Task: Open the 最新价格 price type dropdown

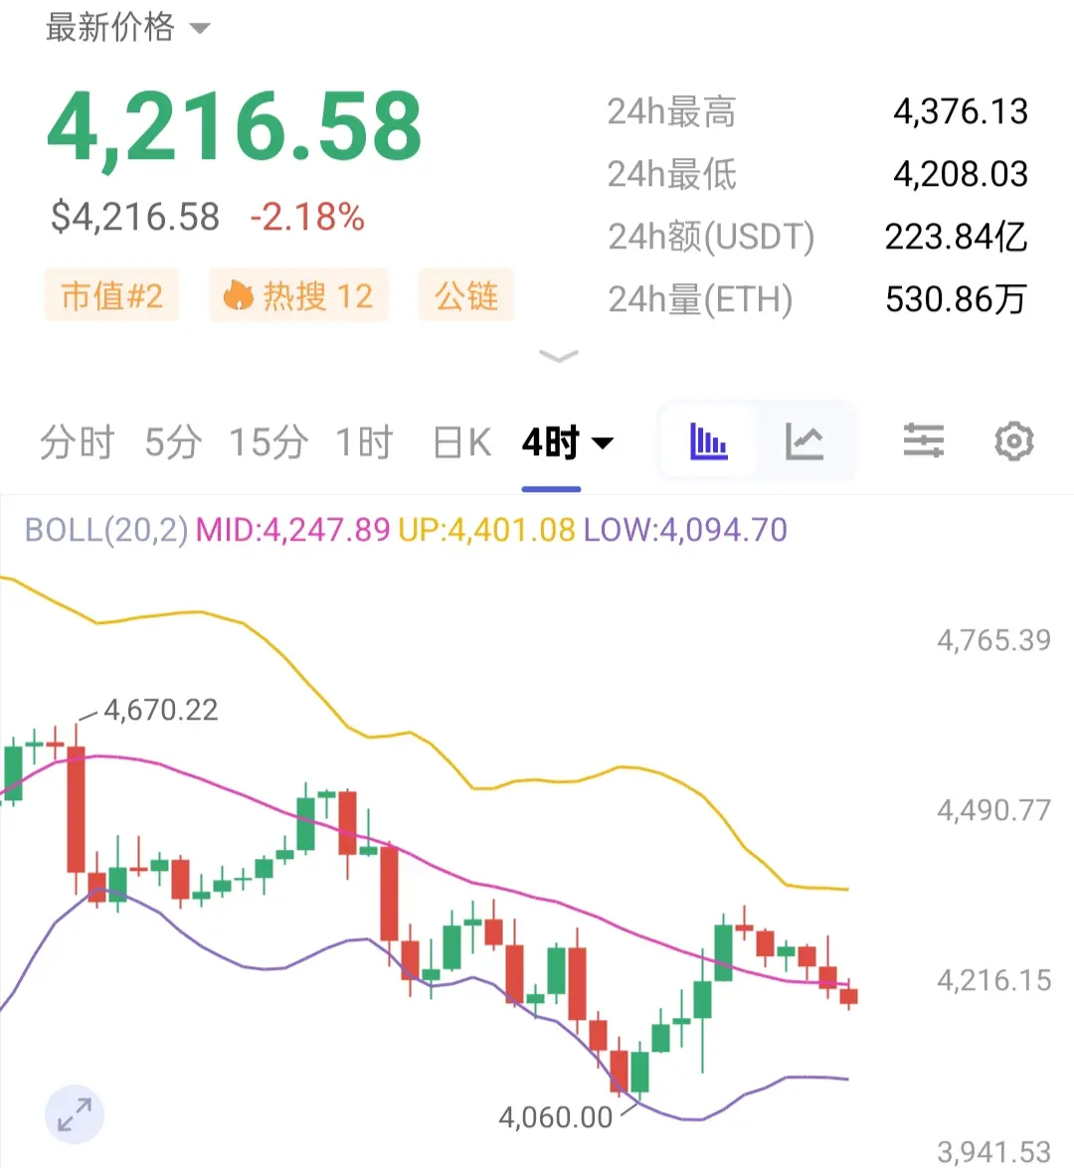Action: click(127, 28)
